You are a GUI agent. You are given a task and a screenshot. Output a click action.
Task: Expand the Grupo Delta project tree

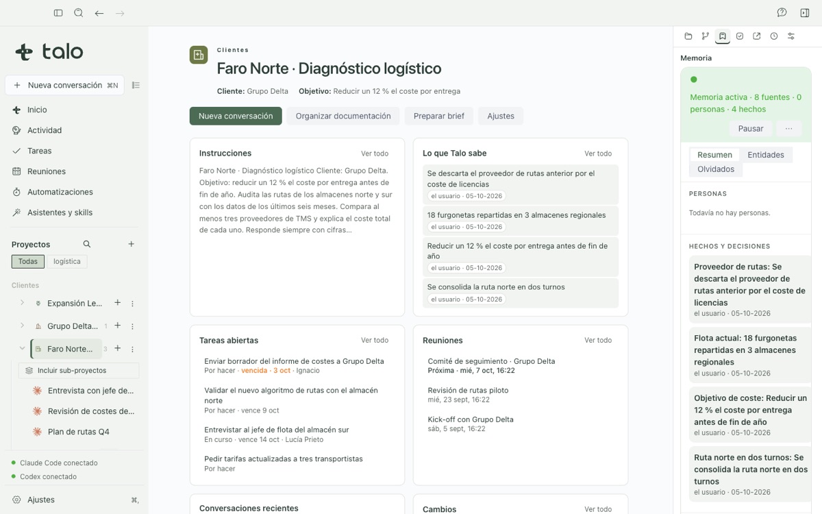click(22, 326)
